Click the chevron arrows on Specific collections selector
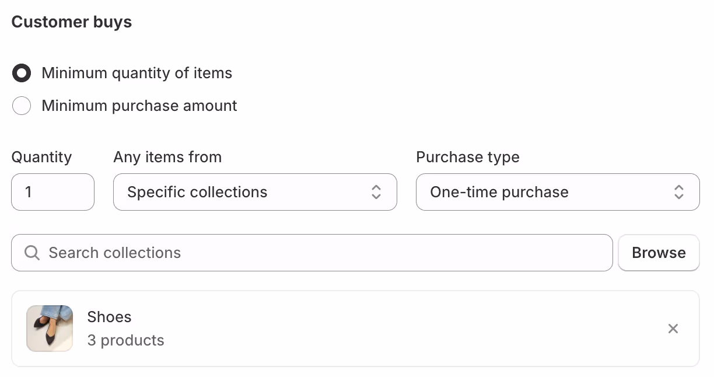Image resolution: width=714 pixels, height=377 pixels. tap(376, 192)
